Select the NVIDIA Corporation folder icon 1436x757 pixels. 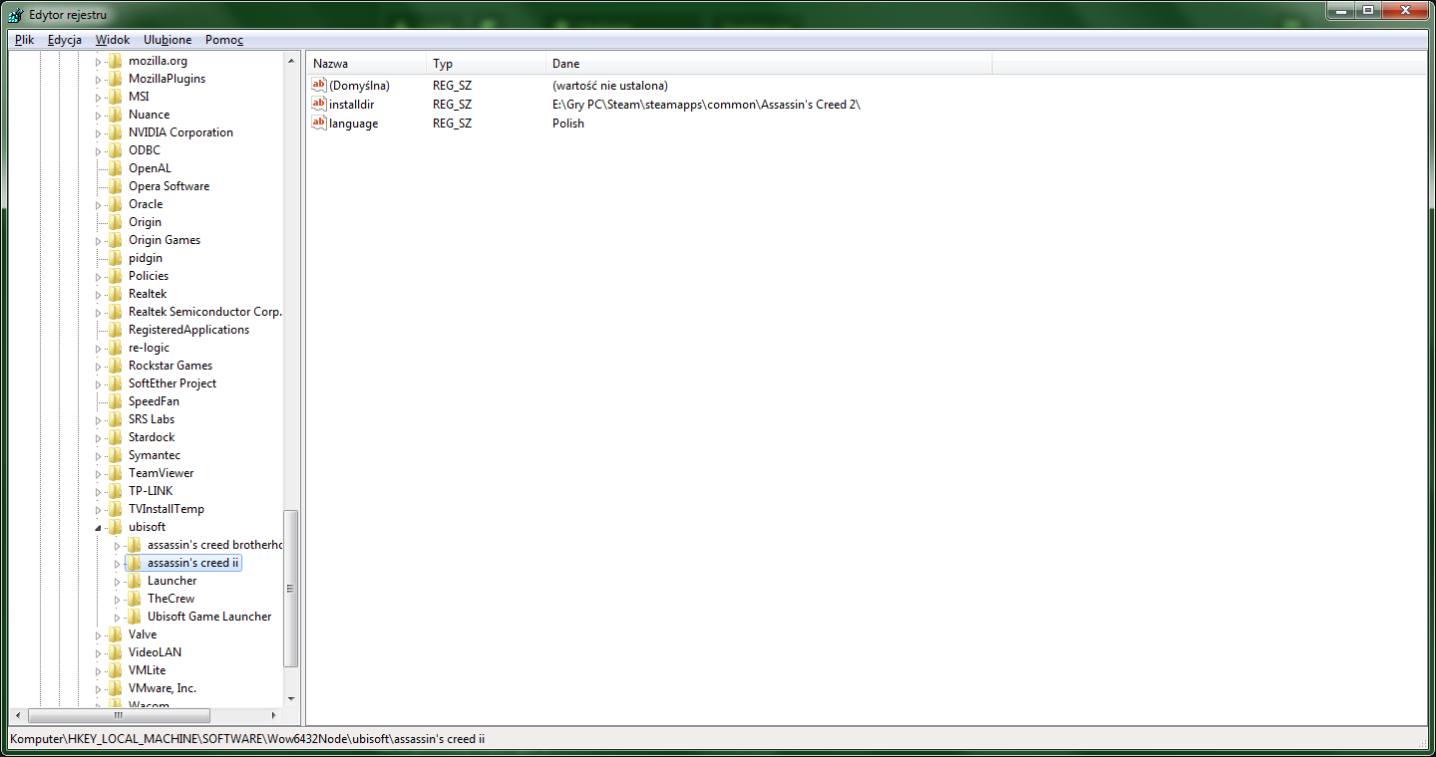116,132
